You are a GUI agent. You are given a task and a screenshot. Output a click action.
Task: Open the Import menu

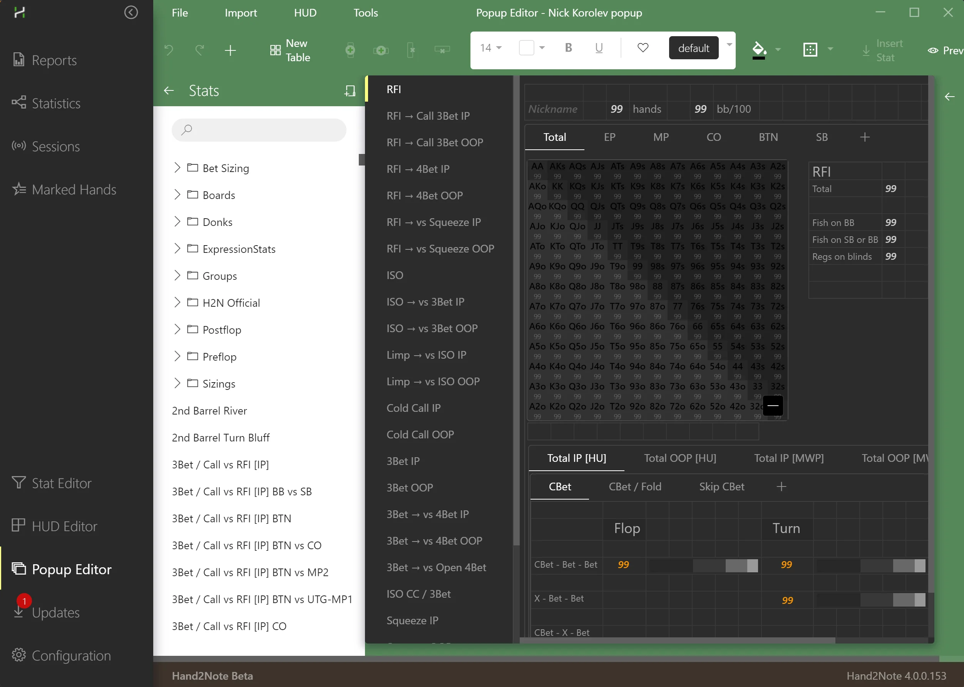coord(241,13)
